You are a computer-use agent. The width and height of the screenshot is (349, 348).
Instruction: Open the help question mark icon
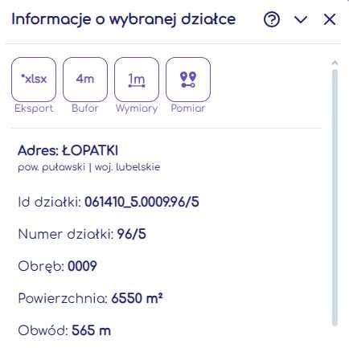pyautogui.click(x=272, y=19)
